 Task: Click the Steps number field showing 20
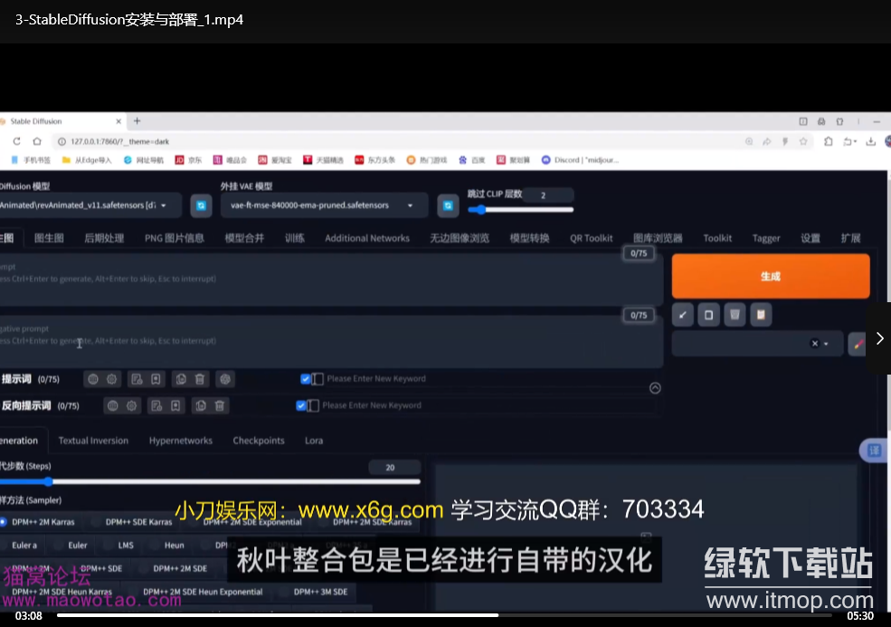[394, 467]
